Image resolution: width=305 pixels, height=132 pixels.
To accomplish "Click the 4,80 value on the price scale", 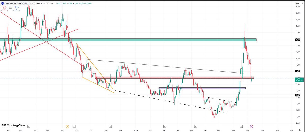I will (x=298, y=52).
